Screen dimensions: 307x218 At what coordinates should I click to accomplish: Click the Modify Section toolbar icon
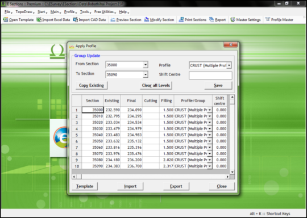[x=147, y=19]
